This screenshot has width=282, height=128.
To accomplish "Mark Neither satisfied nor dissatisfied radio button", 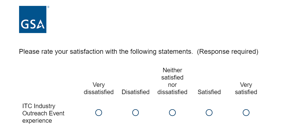I will [x=172, y=113].
